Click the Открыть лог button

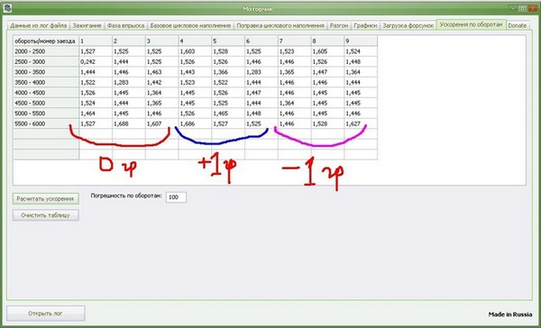coord(46,314)
